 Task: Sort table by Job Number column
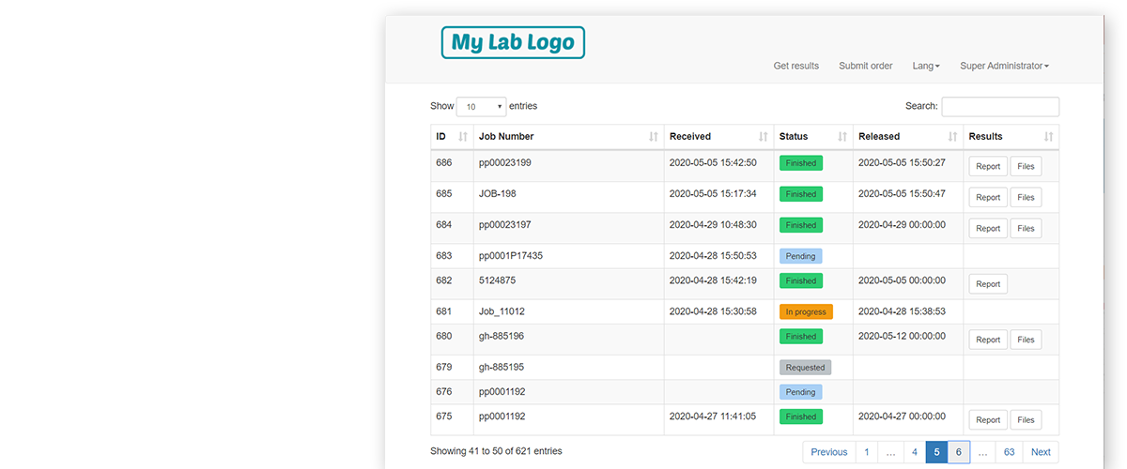coord(568,137)
